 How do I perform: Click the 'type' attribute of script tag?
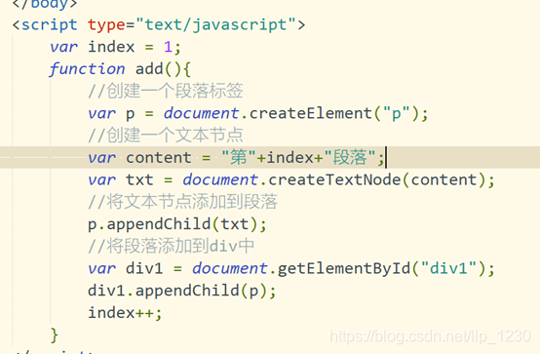106,25
